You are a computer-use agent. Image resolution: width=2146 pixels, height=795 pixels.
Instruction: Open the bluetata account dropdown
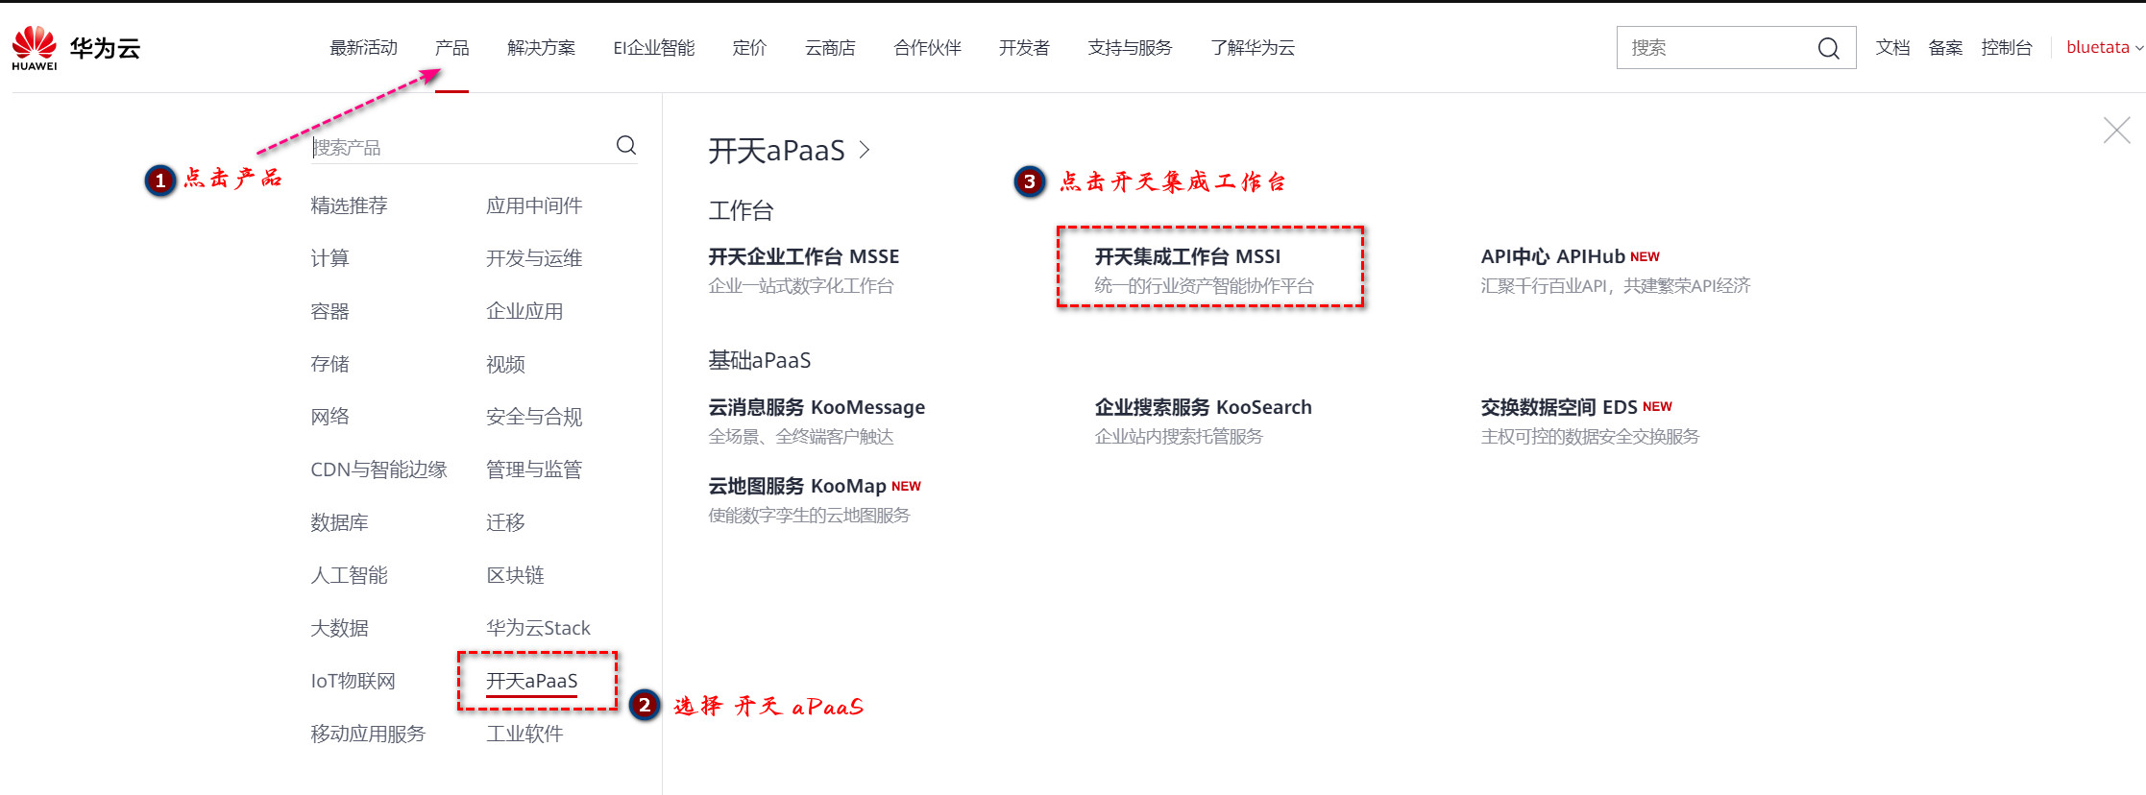(2104, 47)
